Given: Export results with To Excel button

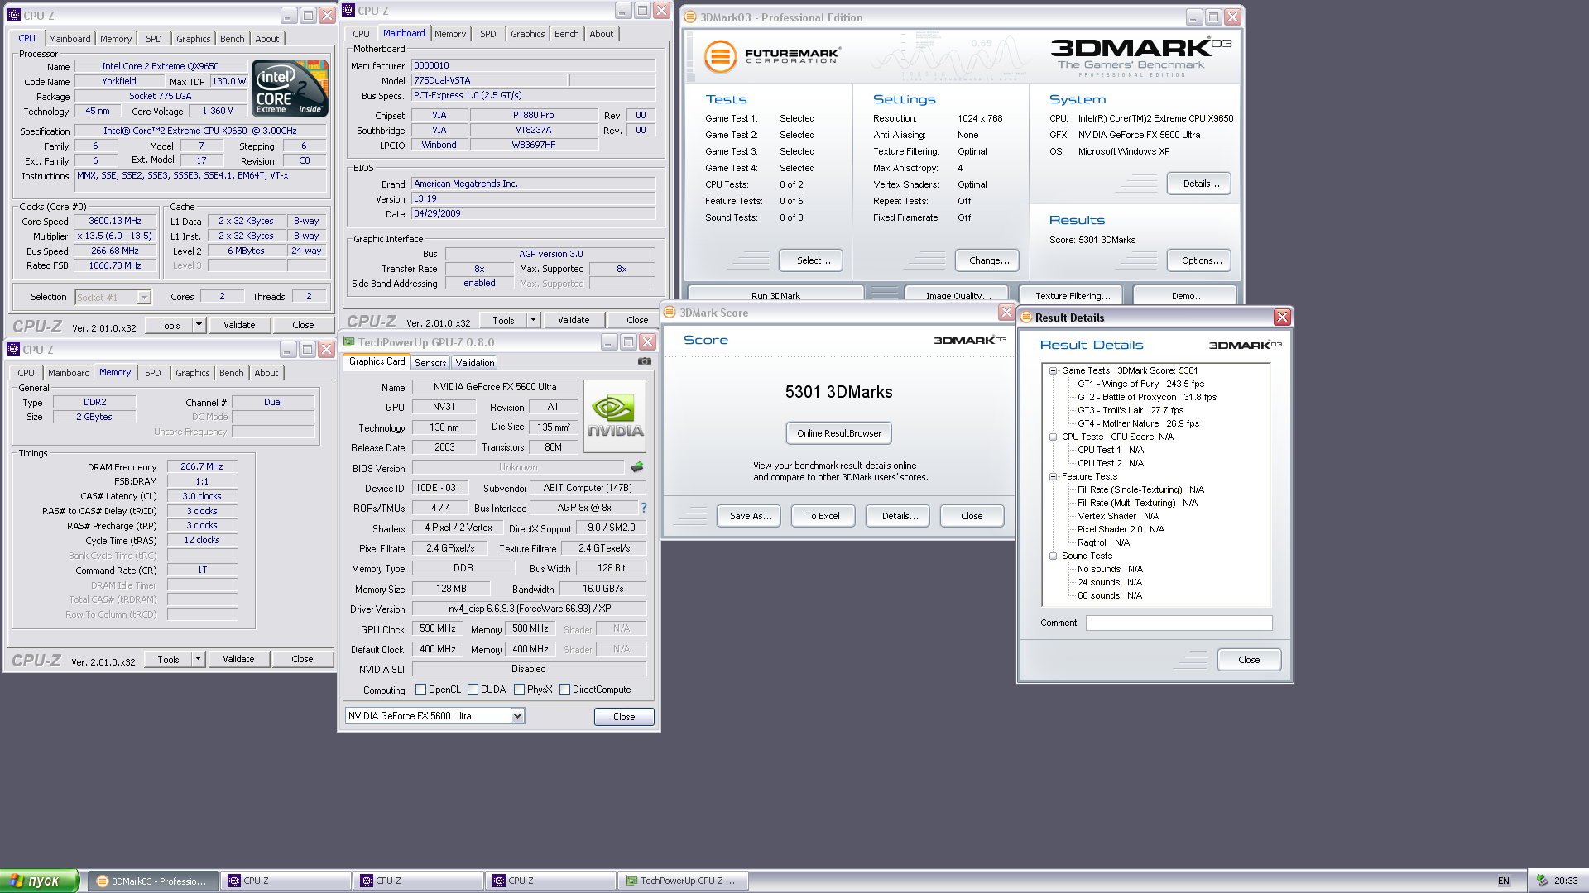Looking at the screenshot, I should 823,516.
